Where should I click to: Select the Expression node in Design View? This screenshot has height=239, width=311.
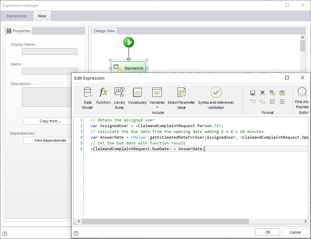point(129,68)
